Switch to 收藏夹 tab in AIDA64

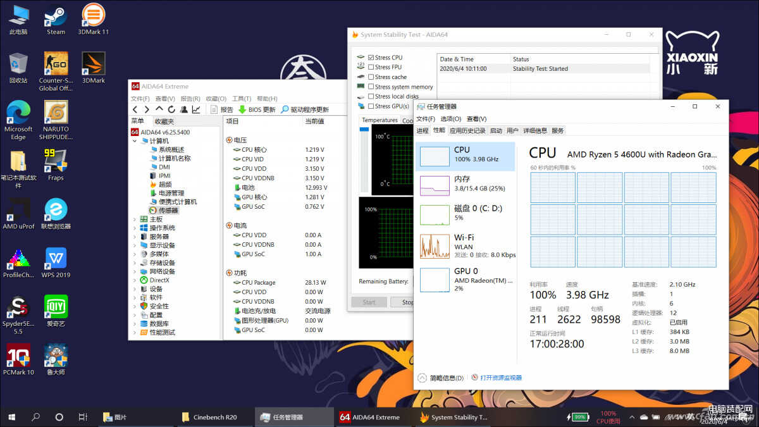(164, 121)
